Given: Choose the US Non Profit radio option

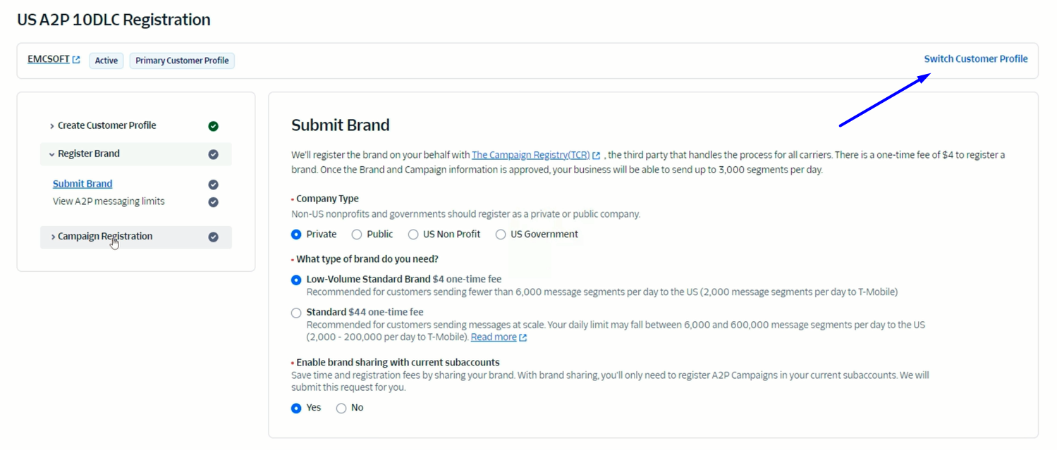Looking at the screenshot, I should pyautogui.click(x=413, y=235).
